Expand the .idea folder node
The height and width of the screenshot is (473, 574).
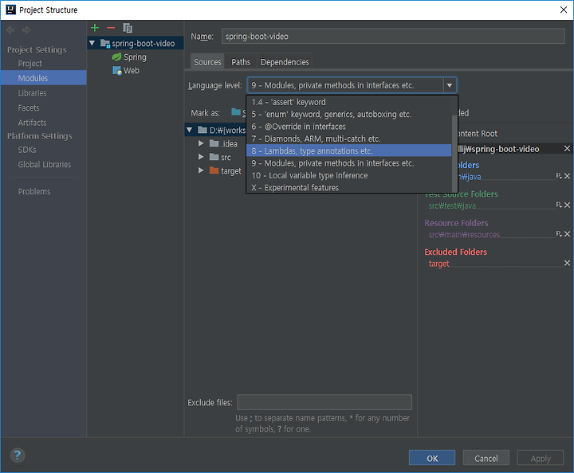[x=201, y=143]
